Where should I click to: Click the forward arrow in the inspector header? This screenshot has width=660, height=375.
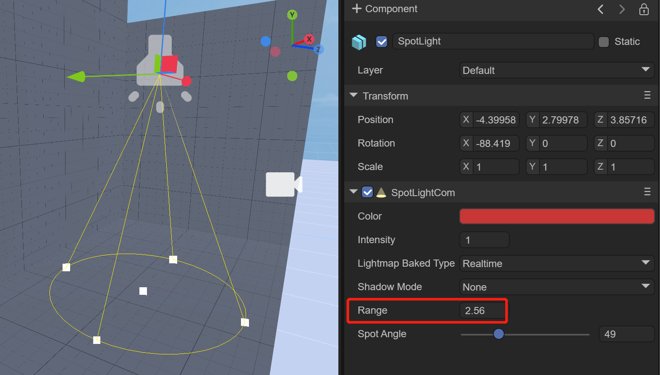click(x=622, y=9)
